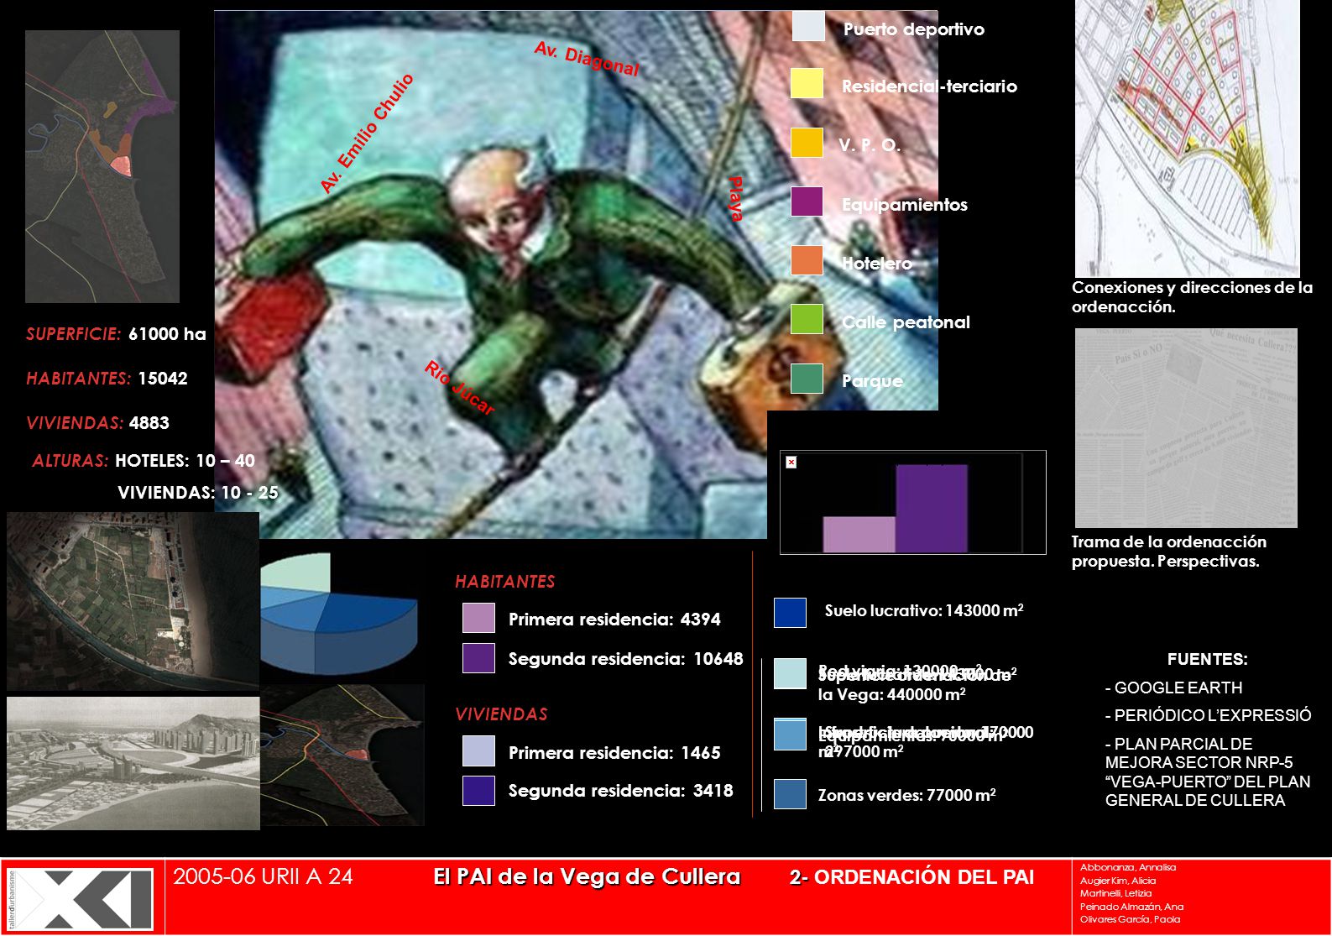This screenshot has width=1332, height=936.
Task: Click the Puerto deportivo legend label
Action: point(914,29)
